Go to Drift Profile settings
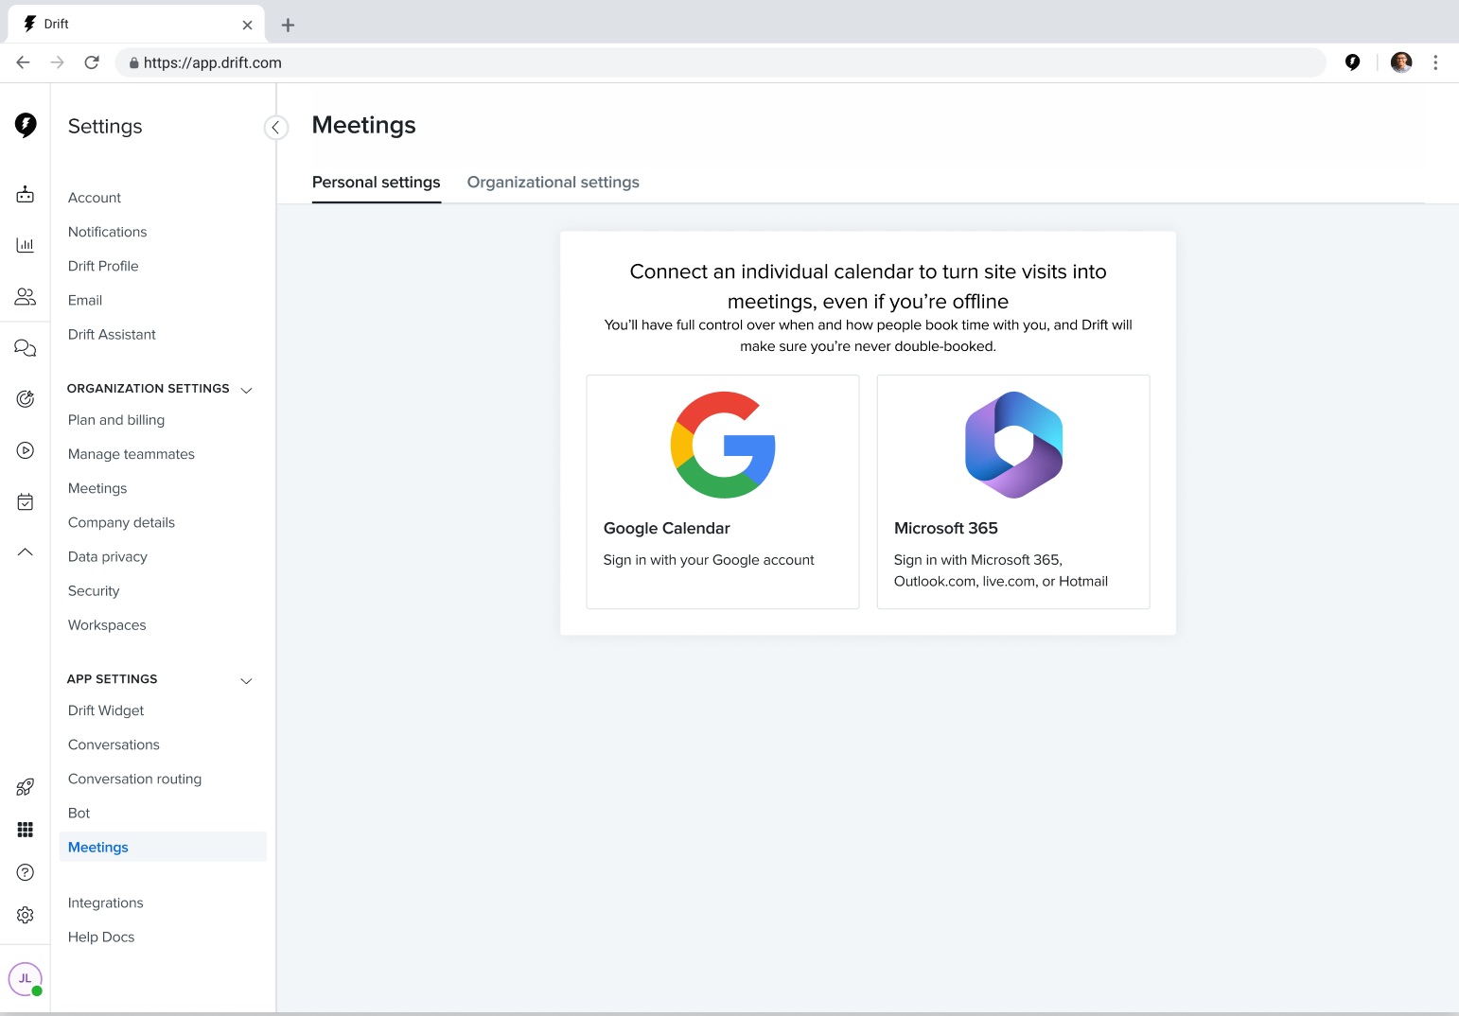This screenshot has height=1016, width=1459. [x=103, y=266]
